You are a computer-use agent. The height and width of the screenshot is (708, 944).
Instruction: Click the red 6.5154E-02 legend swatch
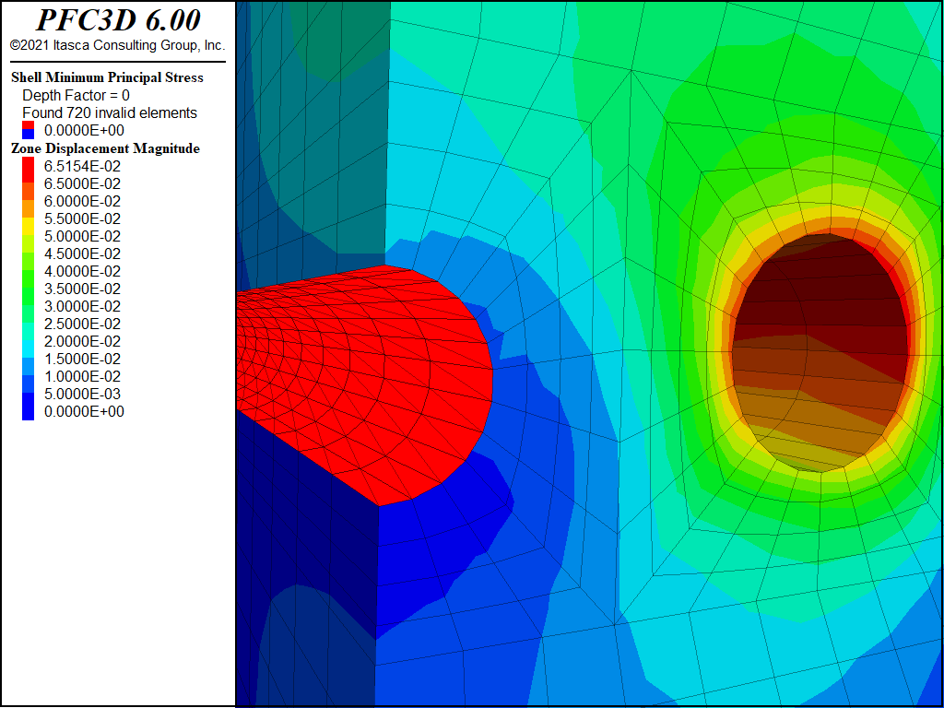[29, 166]
